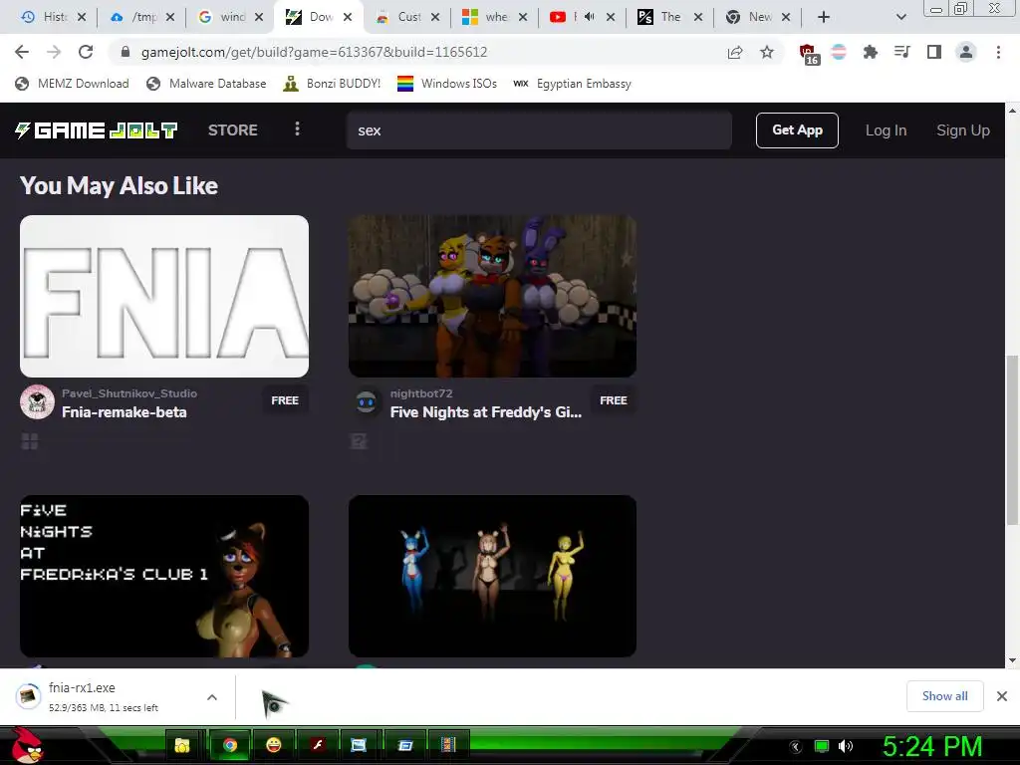This screenshot has height=765, width=1020.
Task: Open the Malware Database bookmark
Action: 206,84
